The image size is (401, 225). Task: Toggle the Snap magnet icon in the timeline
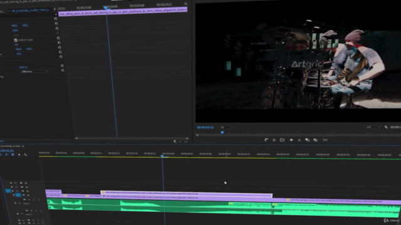click(x=7, y=154)
